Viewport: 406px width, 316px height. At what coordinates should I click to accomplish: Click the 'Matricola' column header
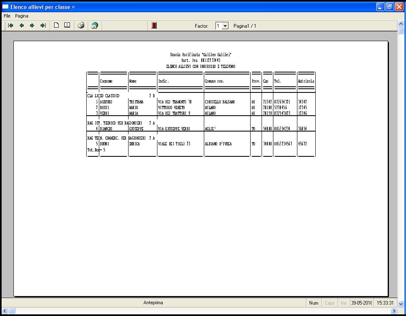tap(306, 81)
